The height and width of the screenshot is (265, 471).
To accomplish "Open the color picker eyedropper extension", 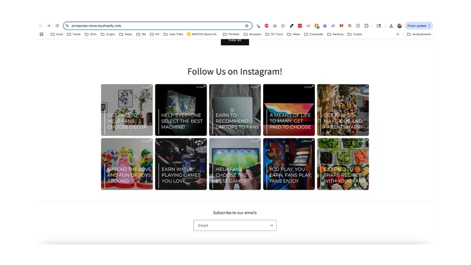I will point(291,26).
